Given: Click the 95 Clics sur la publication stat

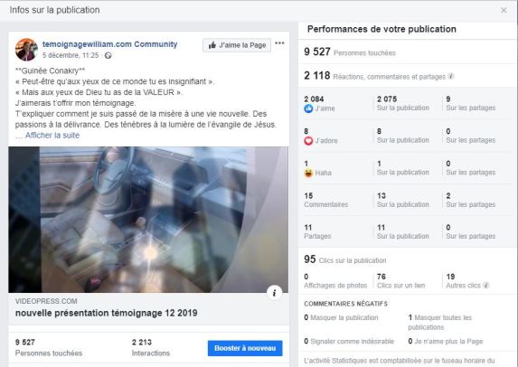Looking at the screenshot, I should tap(345, 259).
